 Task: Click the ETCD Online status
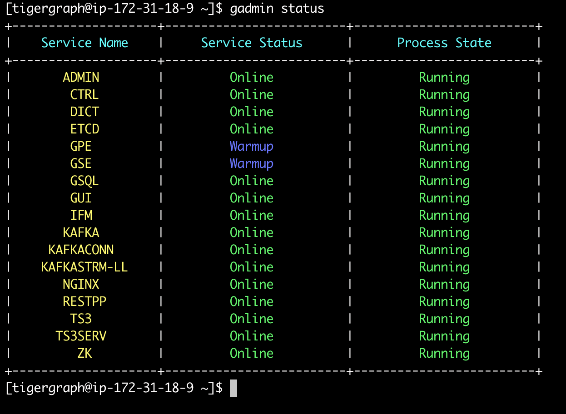coord(252,129)
